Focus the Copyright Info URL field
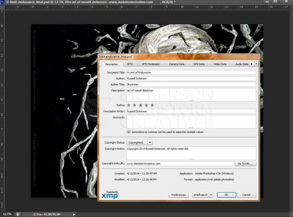The height and width of the screenshot is (217, 293). click(x=180, y=163)
